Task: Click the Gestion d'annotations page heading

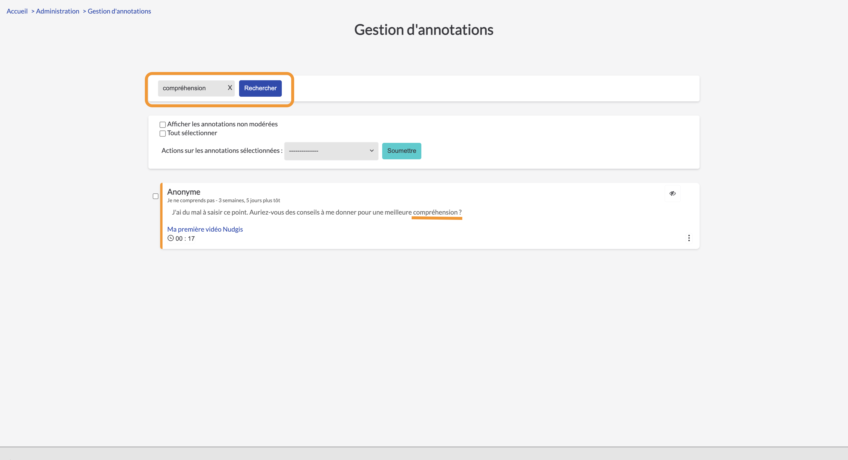Action: (424, 30)
